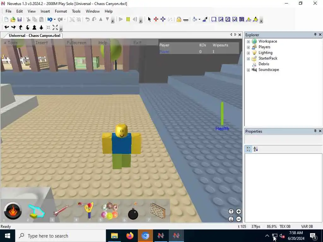The width and height of the screenshot is (323, 242).
Task: Toggle alphabetical sort in Properties
Action: click(255, 149)
